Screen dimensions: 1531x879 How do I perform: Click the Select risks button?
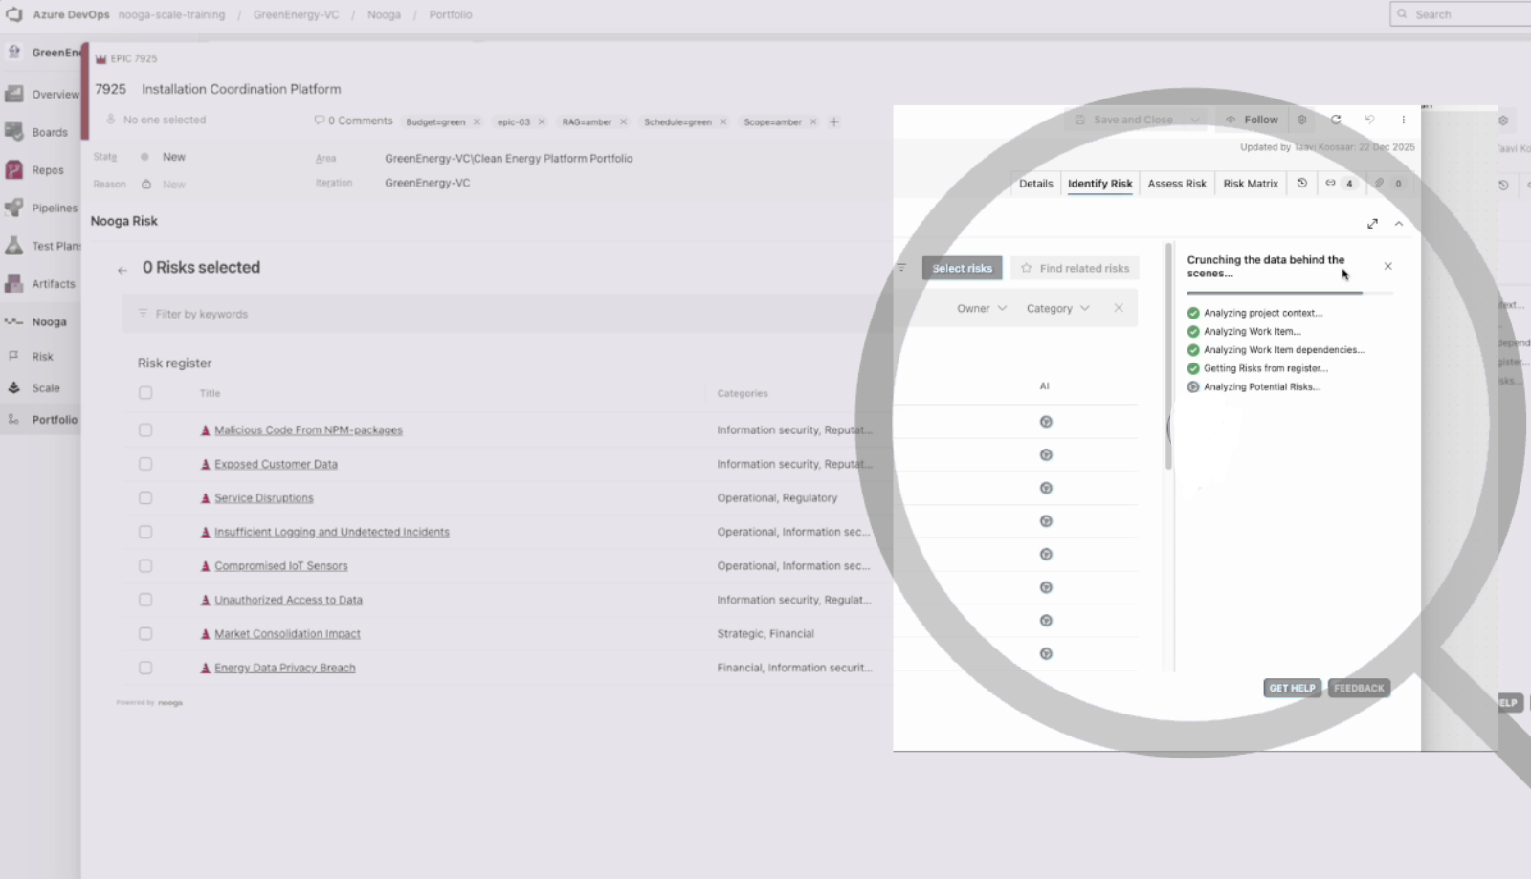click(x=963, y=268)
